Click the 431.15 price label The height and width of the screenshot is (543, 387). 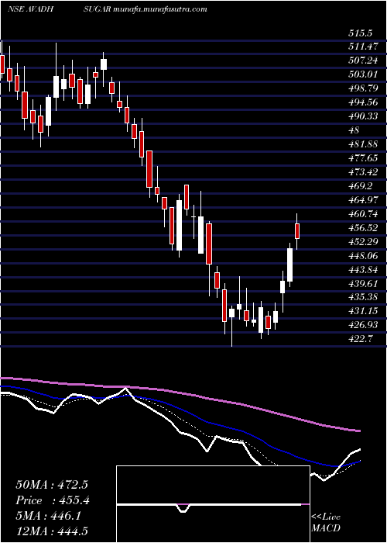(363, 311)
